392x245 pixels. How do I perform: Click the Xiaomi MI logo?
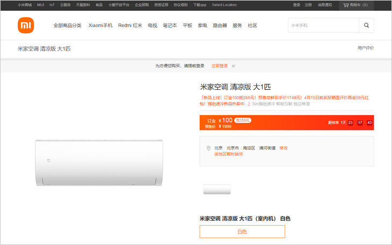click(x=26, y=25)
